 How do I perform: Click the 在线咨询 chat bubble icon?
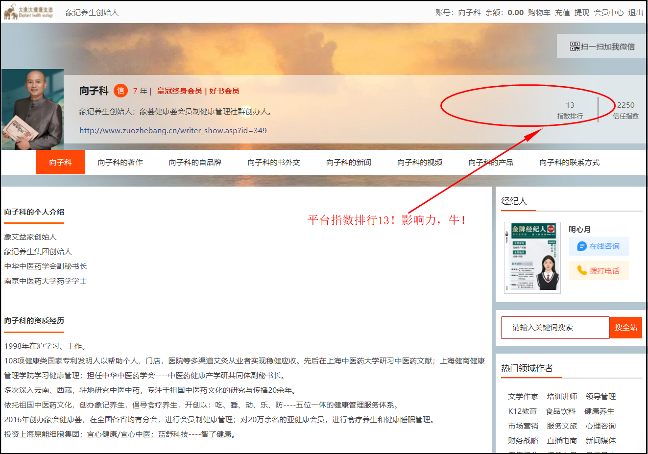click(582, 246)
